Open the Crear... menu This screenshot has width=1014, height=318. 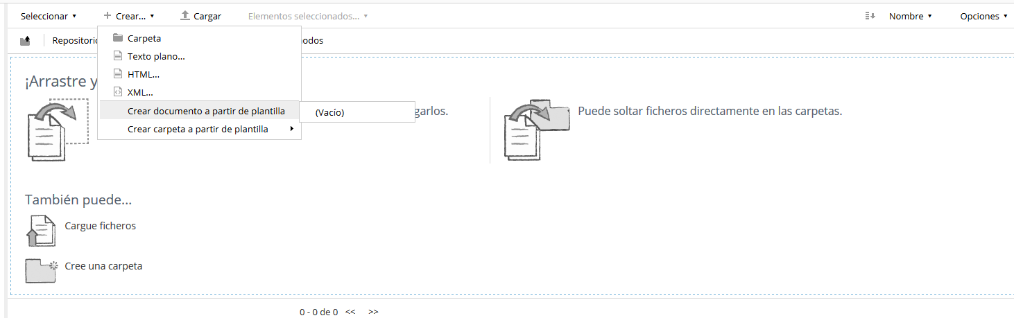point(128,16)
